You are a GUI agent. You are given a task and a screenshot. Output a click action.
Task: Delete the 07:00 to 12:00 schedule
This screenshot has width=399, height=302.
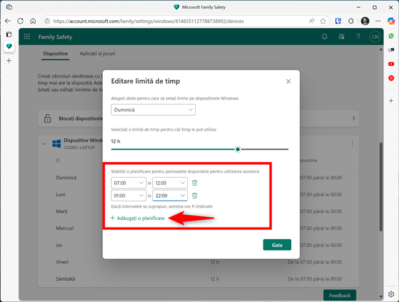195,183
